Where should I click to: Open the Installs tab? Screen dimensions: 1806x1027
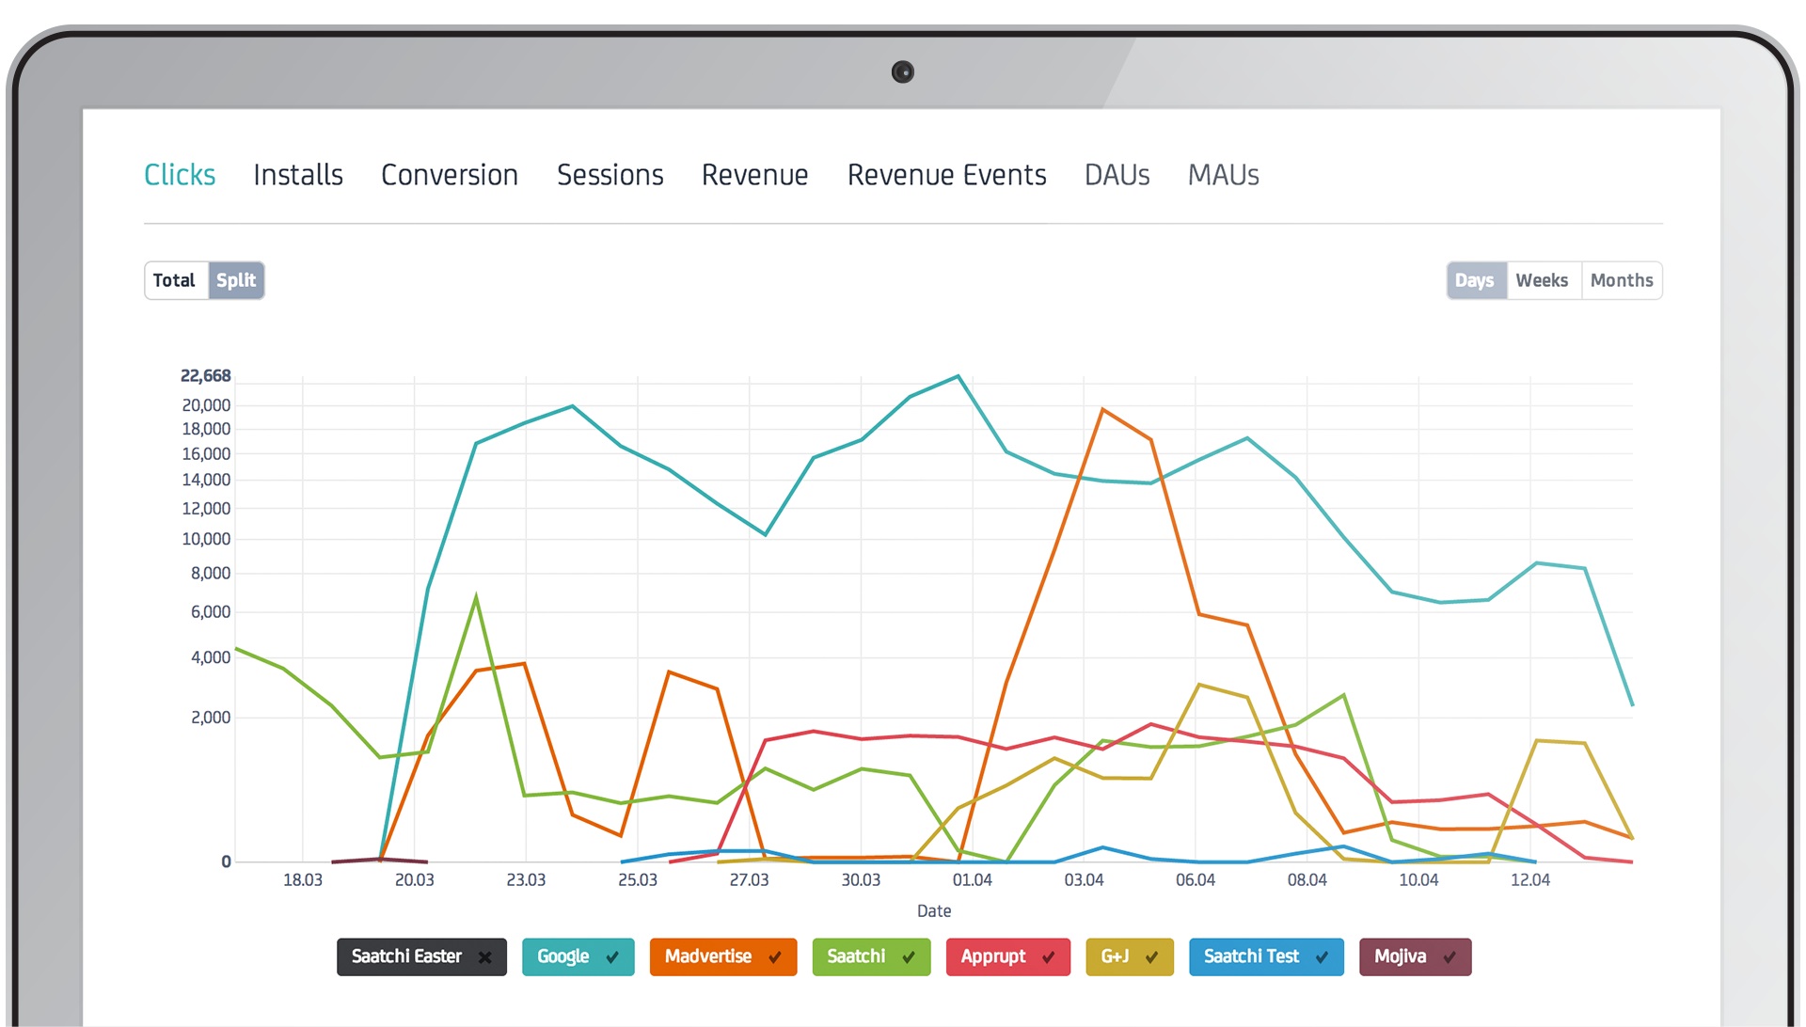(298, 175)
